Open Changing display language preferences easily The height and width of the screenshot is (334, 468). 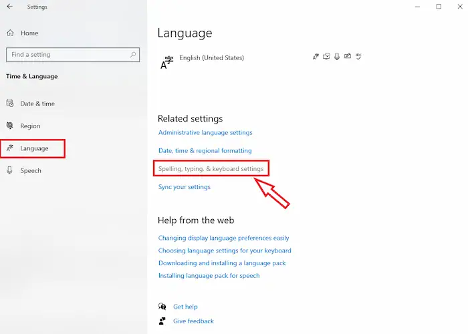pyautogui.click(x=223, y=238)
